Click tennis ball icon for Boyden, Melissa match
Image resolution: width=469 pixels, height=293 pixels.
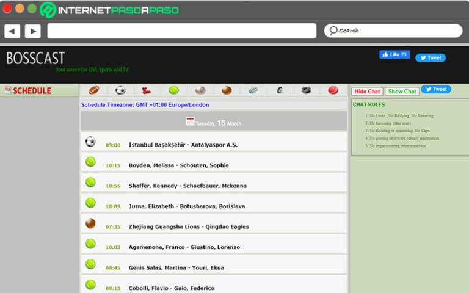(90, 162)
